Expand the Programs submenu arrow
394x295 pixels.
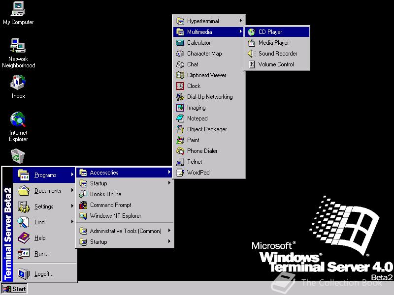point(72,175)
